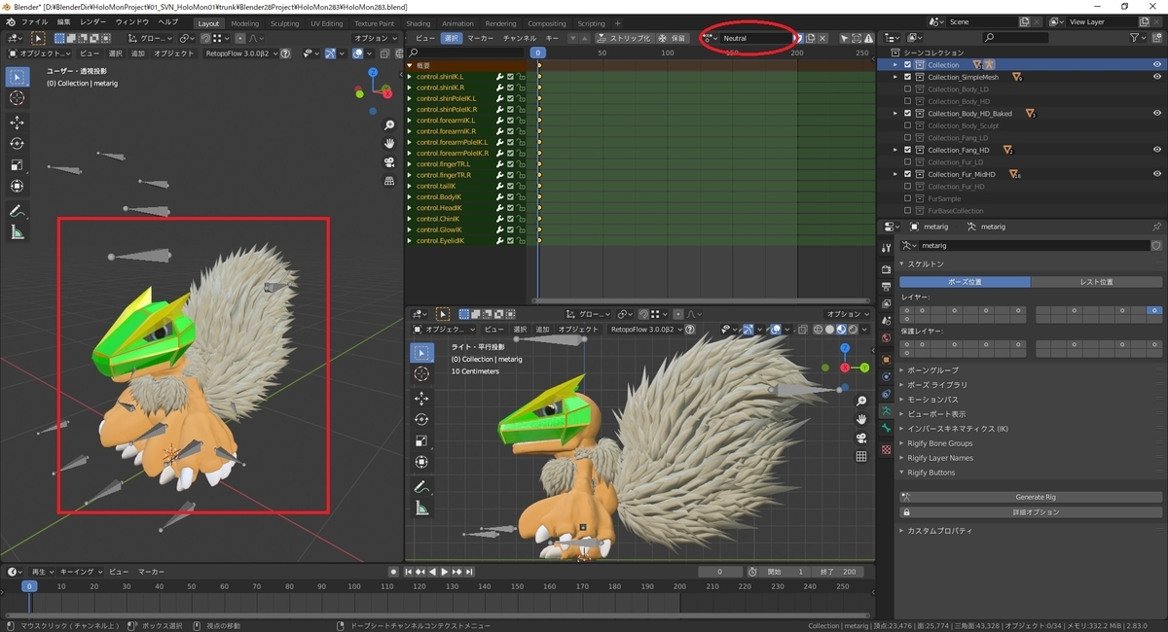Click the new action duplicate icon beside Neutral
Image resolution: width=1168 pixels, height=632 pixels.
pos(810,38)
